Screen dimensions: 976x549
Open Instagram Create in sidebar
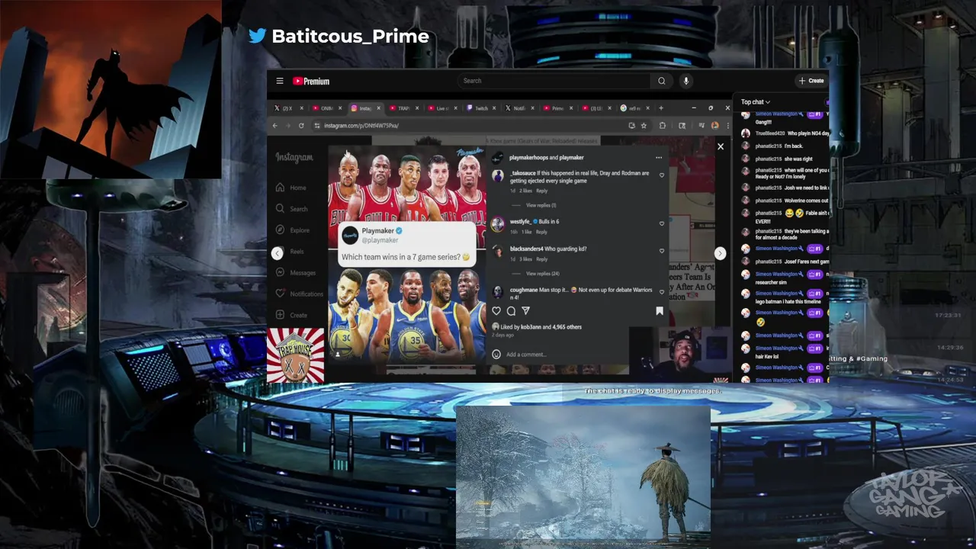click(292, 315)
